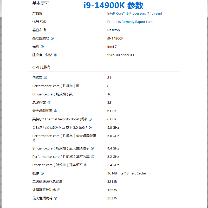Click help icon next to 内核数
The height and width of the screenshot is (208, 208).
pyautogui.click(x=45, y=77)
